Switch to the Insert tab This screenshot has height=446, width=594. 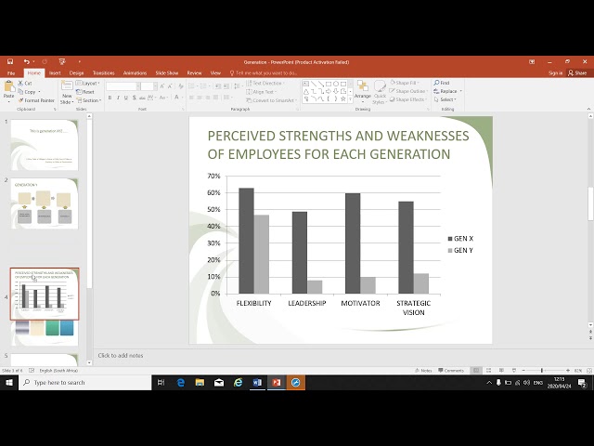(x=55, y=72)
